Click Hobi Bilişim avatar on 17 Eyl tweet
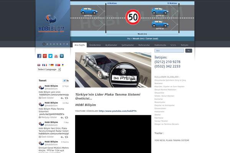This screenshot has width=230, height=153. click(x=41, y=88)
